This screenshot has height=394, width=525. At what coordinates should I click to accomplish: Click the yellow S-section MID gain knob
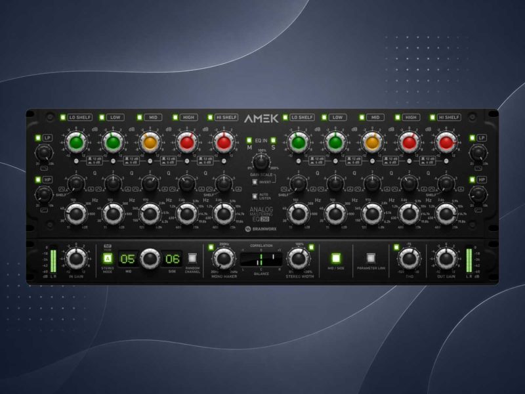point(372,142)
